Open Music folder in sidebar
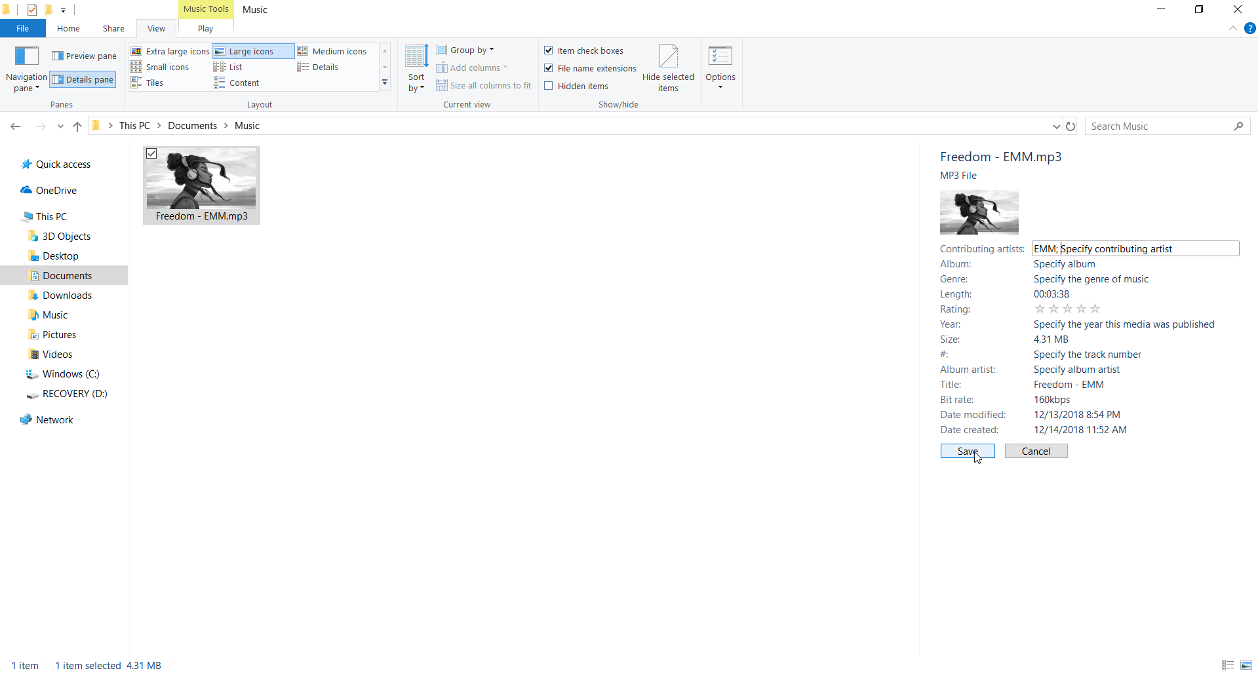Screen dimensions: 1258x673 point(55,315)
